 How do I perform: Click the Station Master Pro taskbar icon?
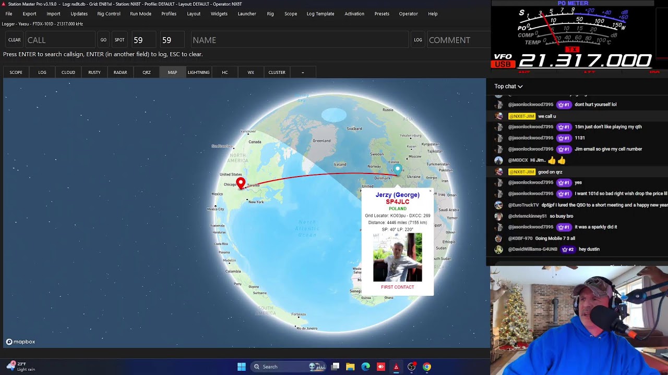pyautogui.click(x=396, y=367)
